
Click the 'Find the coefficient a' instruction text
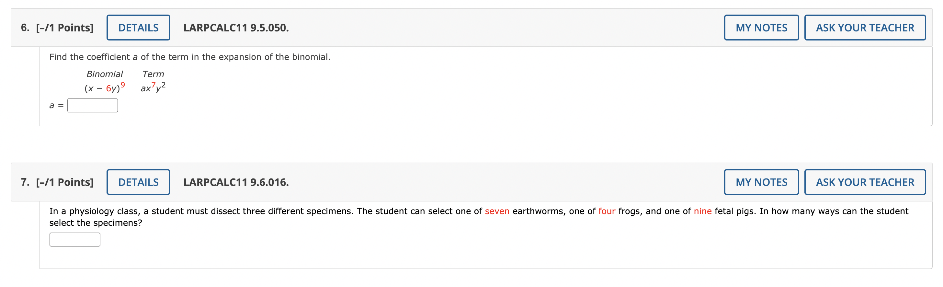tap(190, 57)
